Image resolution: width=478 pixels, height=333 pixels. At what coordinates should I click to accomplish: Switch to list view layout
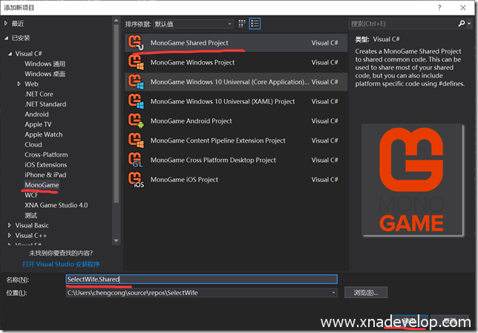255,23
